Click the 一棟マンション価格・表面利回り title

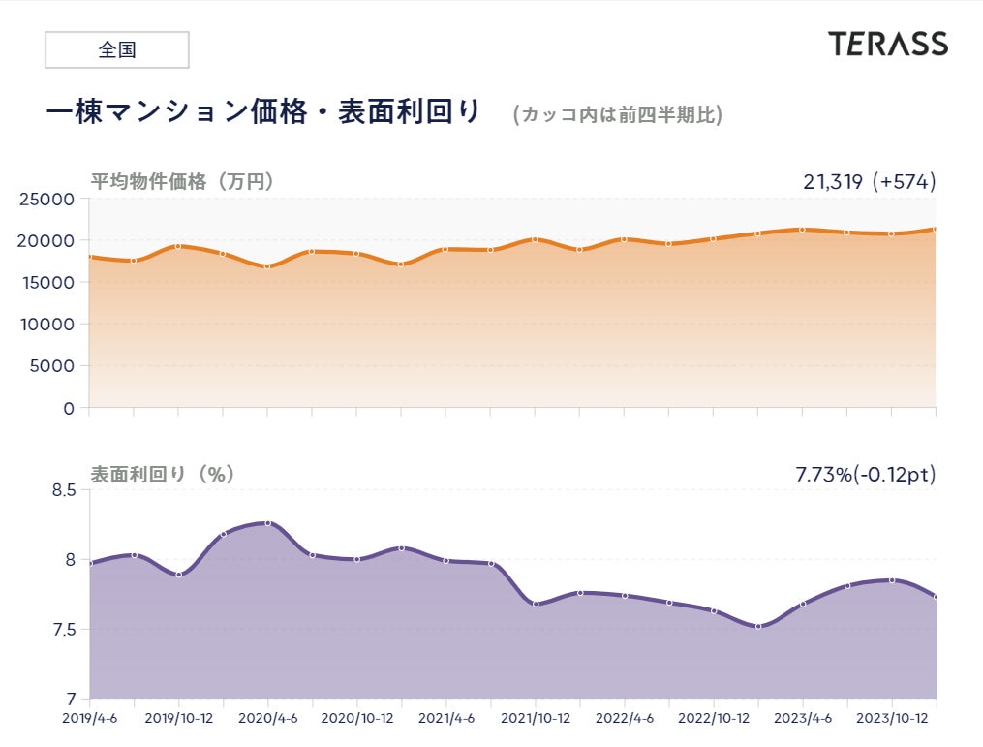coord(263,112)
